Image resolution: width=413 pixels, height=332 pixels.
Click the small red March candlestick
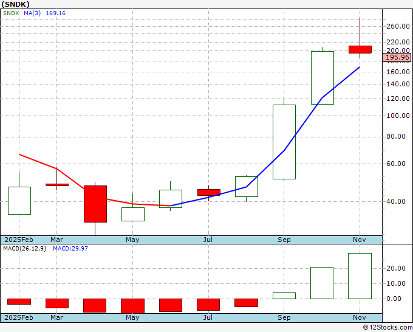pos(57,185)
